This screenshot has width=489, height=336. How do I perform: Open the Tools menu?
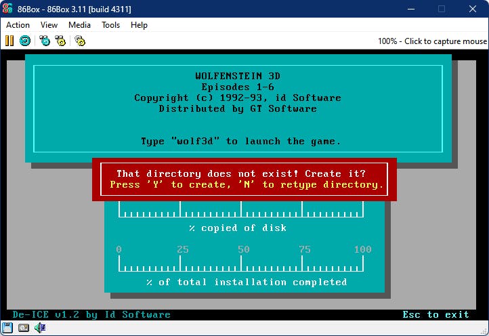[x=110, y=25]
